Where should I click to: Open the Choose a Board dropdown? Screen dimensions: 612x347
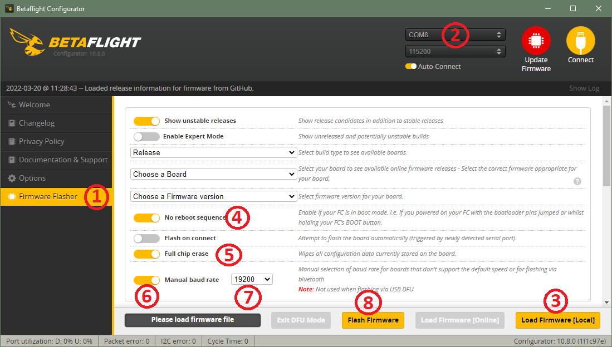(213, 174)
